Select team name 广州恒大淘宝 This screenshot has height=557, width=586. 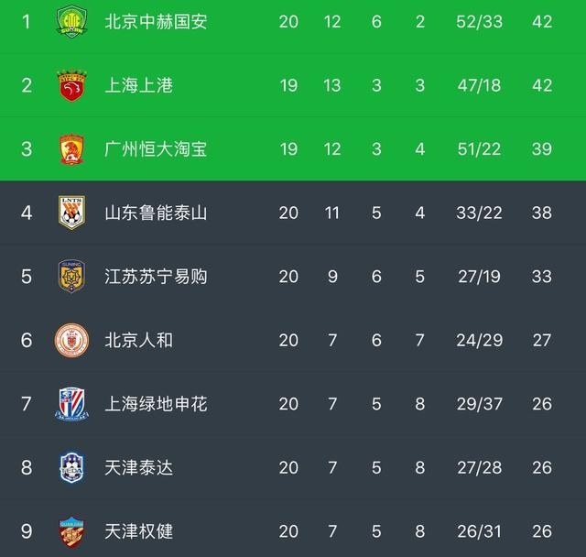156,148
